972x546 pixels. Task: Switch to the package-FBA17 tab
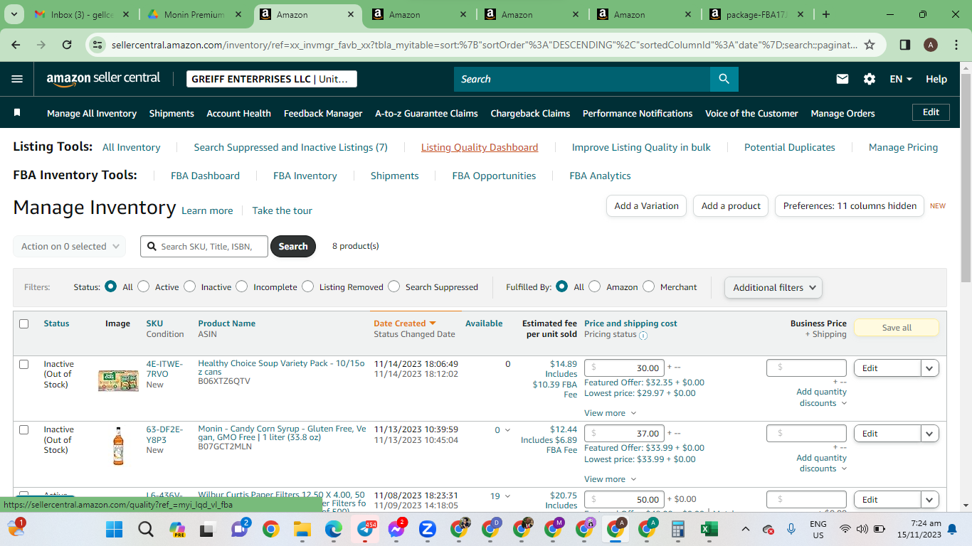click(759, 14)
